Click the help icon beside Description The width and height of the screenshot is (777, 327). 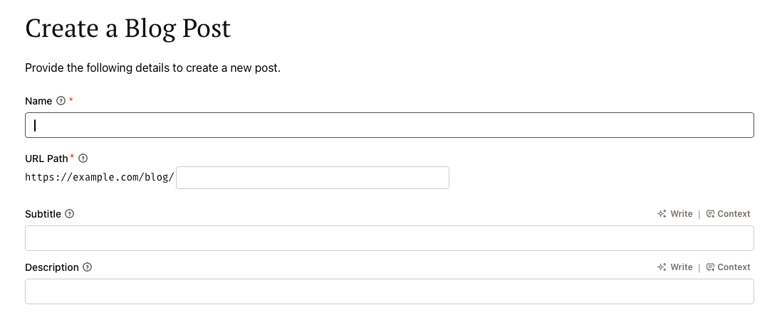click(x=88, y=267)
